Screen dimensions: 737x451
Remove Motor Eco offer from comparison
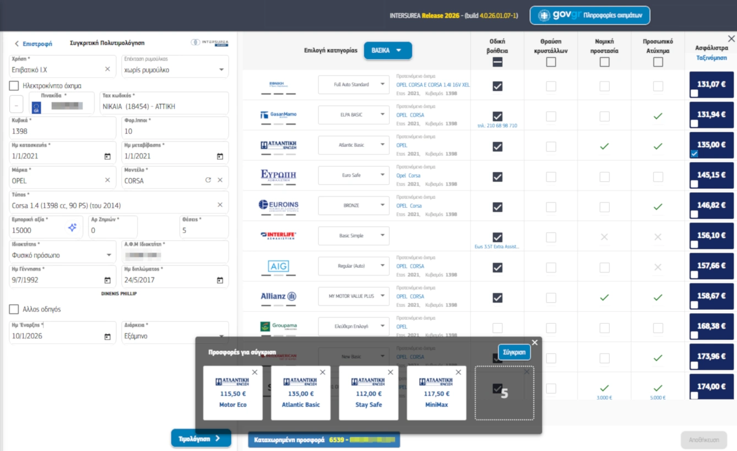[x=254, y=372]
